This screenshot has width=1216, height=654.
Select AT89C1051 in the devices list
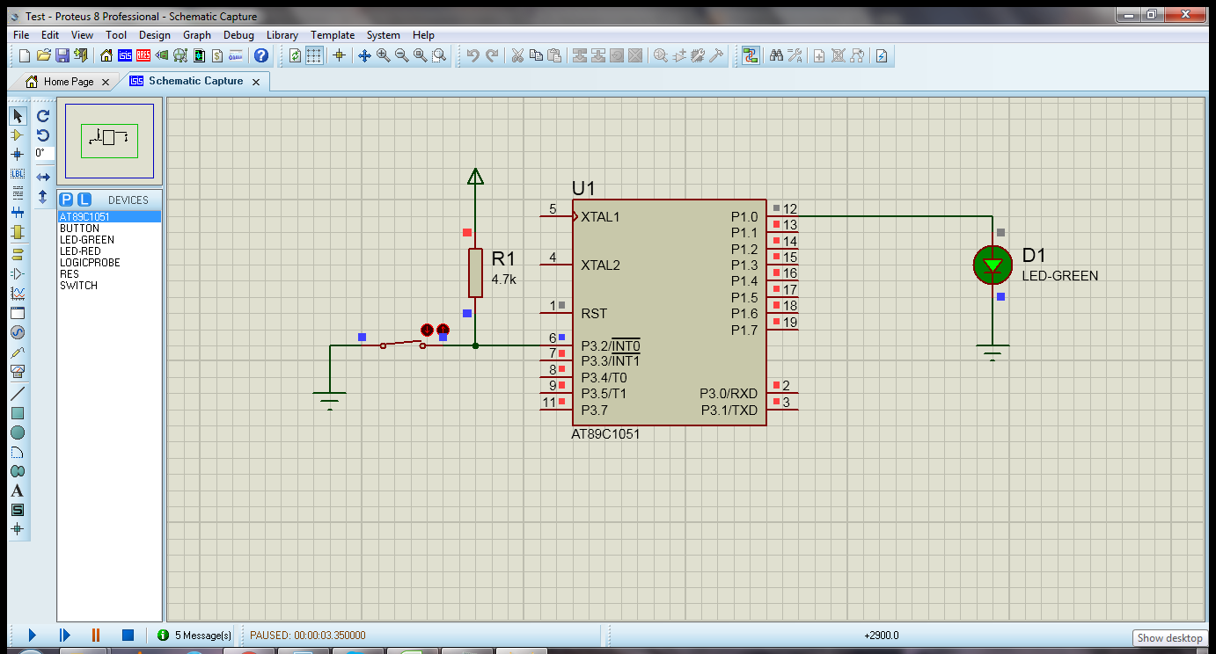point(110,216)
